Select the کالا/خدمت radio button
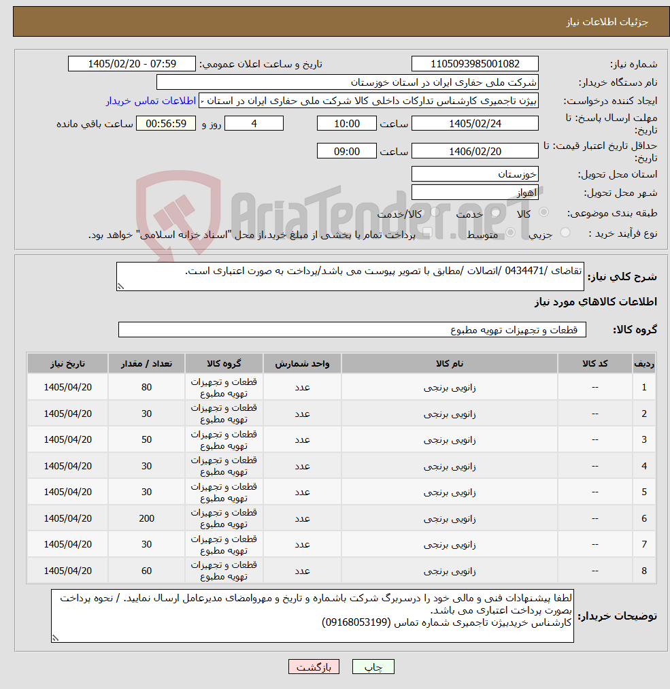Screen dimensions: 670x689 [435, 212]
